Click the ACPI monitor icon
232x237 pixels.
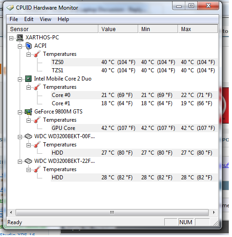pos(28,46)
